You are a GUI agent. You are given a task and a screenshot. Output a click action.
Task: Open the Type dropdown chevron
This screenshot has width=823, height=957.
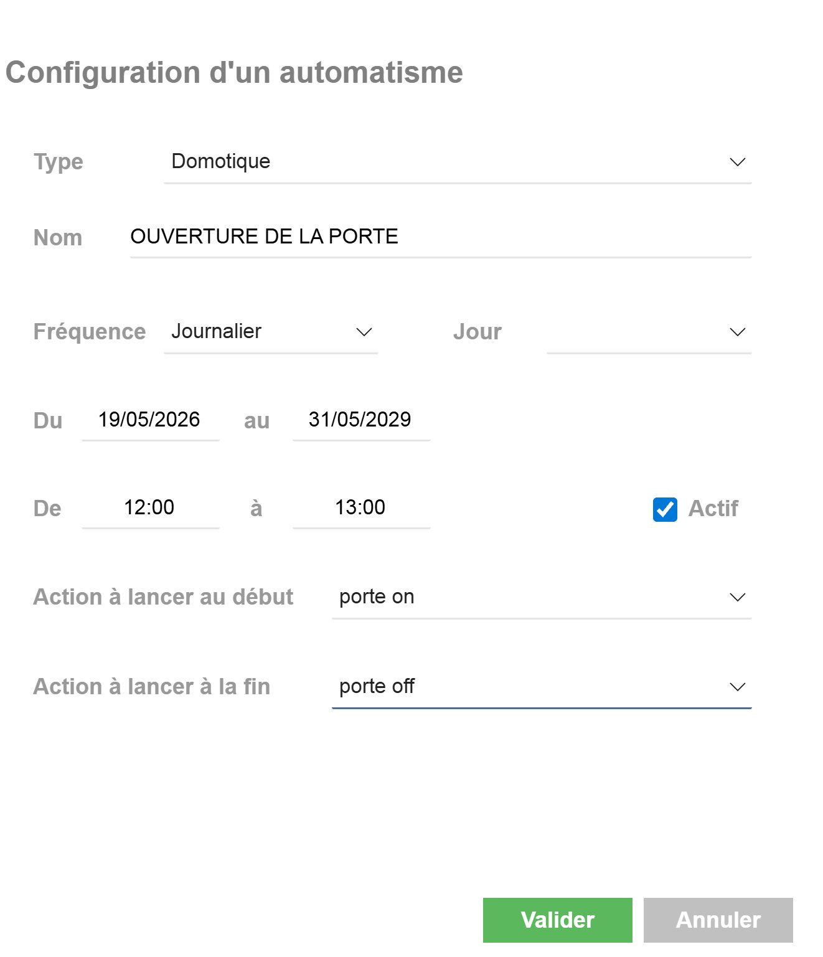coord(737,162)
